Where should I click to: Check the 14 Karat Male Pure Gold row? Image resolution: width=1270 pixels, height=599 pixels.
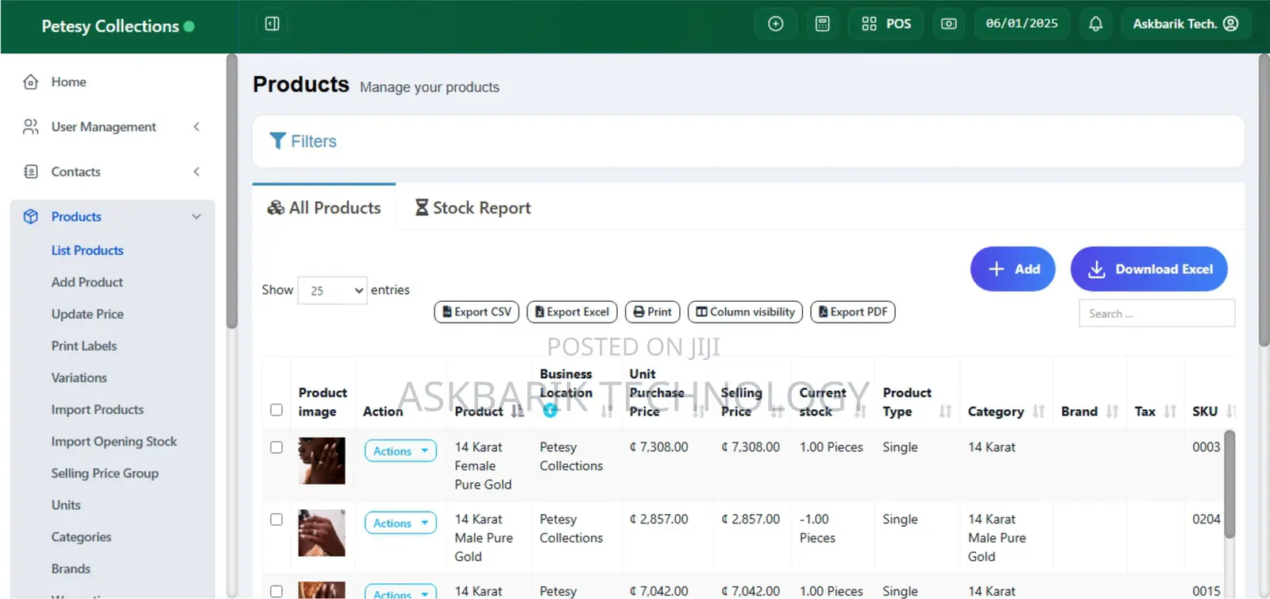(x=276, y=520)
